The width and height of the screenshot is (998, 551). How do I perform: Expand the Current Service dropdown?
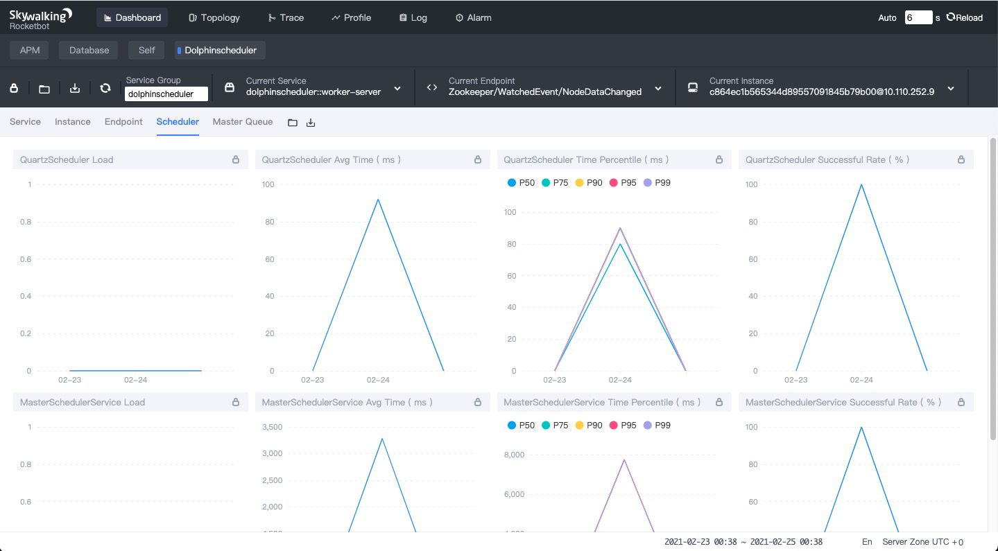[x=397, y=88]
